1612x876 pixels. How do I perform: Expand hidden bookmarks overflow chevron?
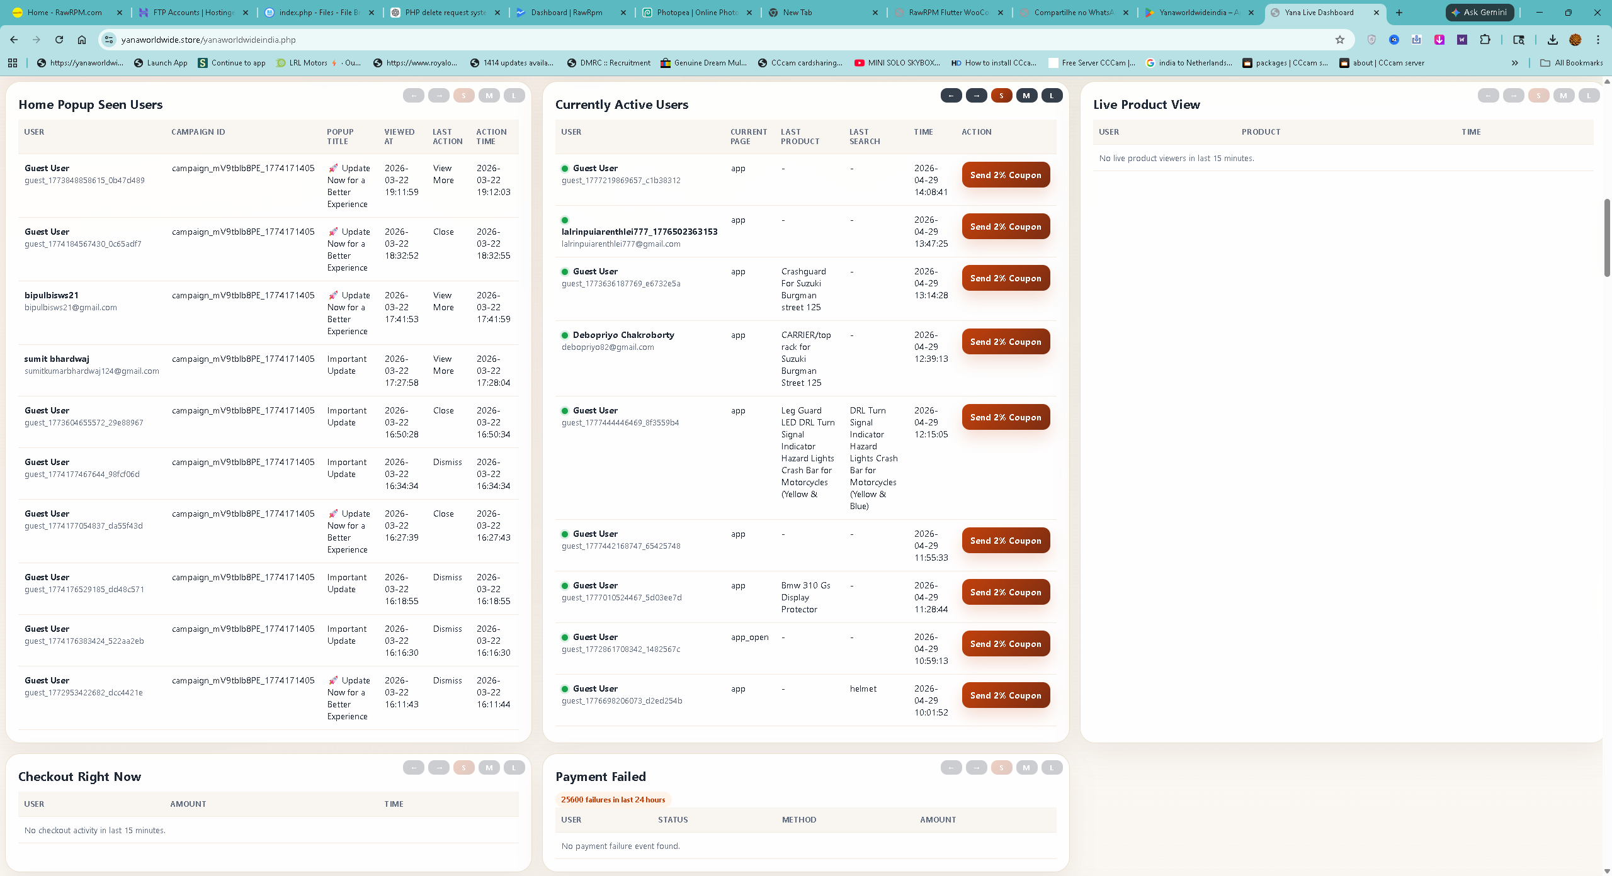coord(1514,63)
